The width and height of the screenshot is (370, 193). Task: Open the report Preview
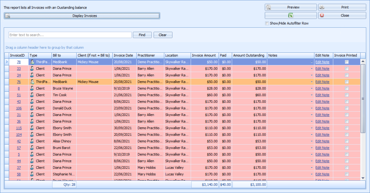click(291, 7)
